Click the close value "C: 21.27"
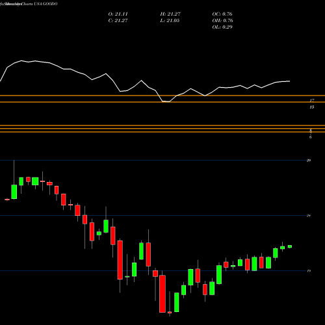This screenshot has height=325, width=325. 118,21
